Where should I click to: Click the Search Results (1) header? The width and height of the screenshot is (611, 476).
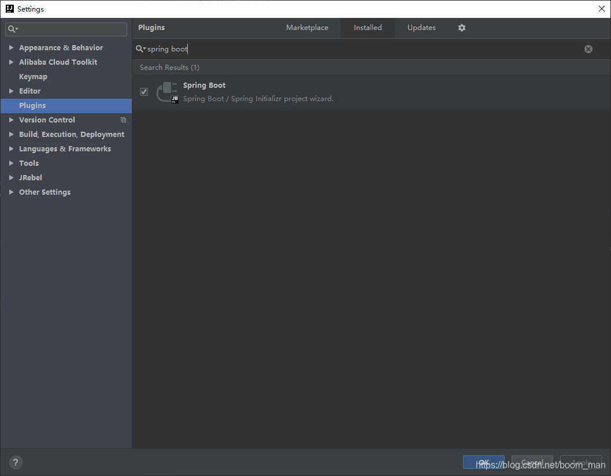pos(169,68)
